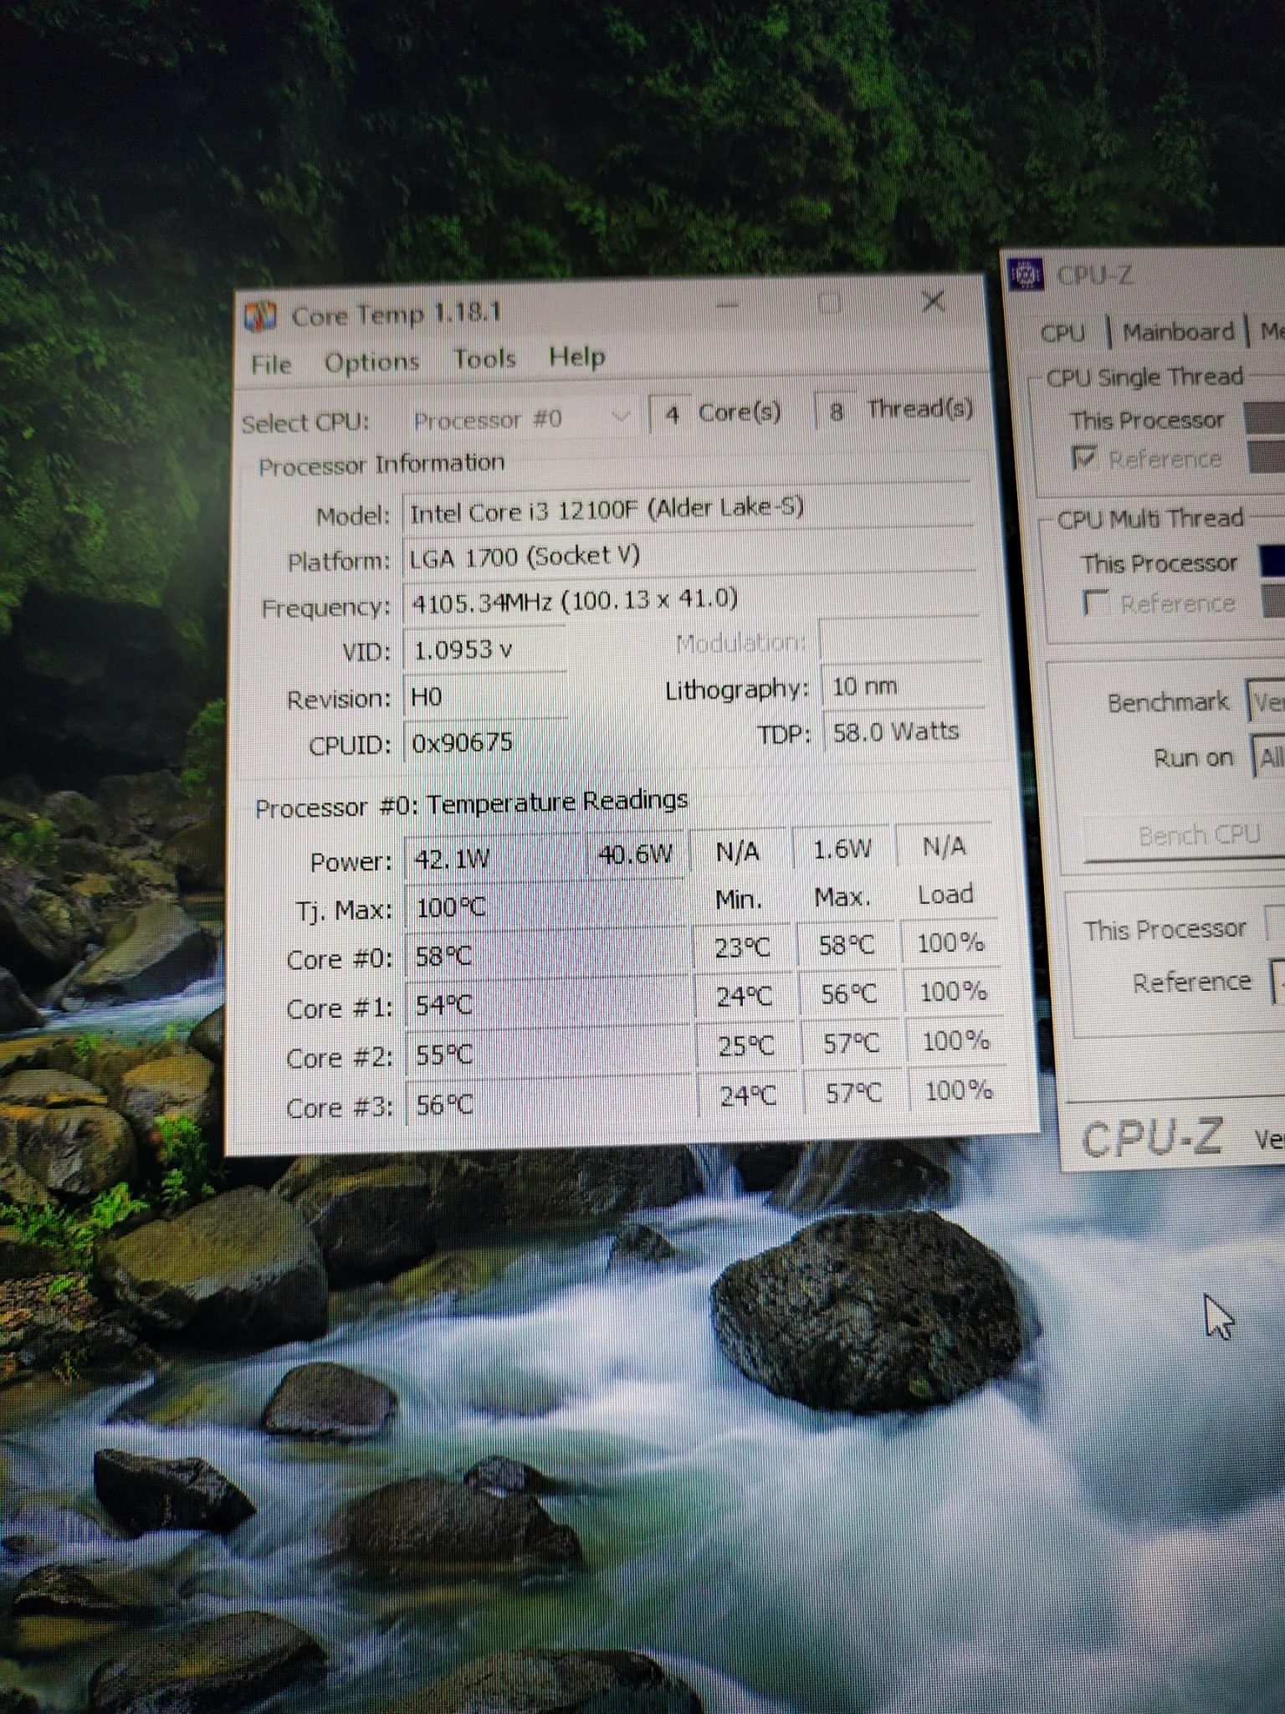
Task: Click Core #1 maximum temperature "56°C"
Action: [849, 994]
